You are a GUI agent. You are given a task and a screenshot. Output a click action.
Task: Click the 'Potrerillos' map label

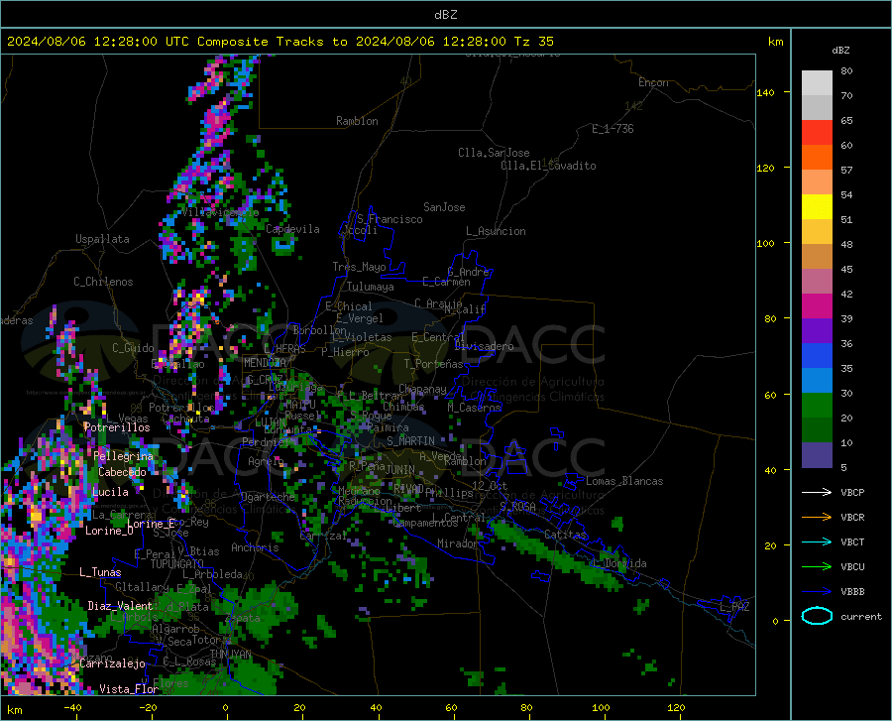point(117,427)
